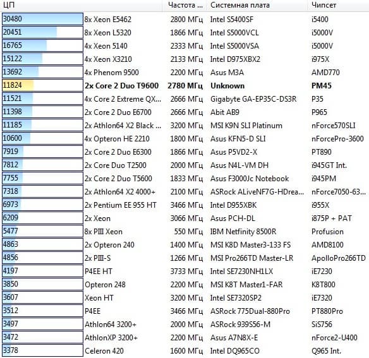The image size is (369, 358).
Task: Click the IBM Netfinity 8500R entry
Action: [243, 232]
